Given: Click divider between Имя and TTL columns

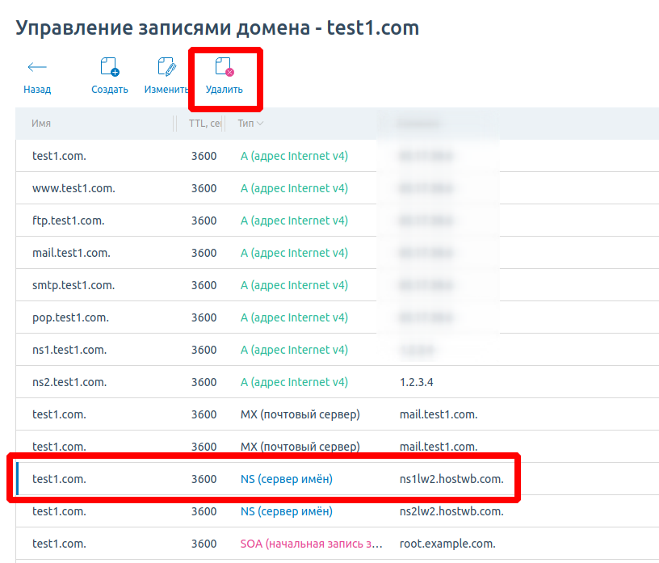Looking at the screenshot, I should [175, 124].
